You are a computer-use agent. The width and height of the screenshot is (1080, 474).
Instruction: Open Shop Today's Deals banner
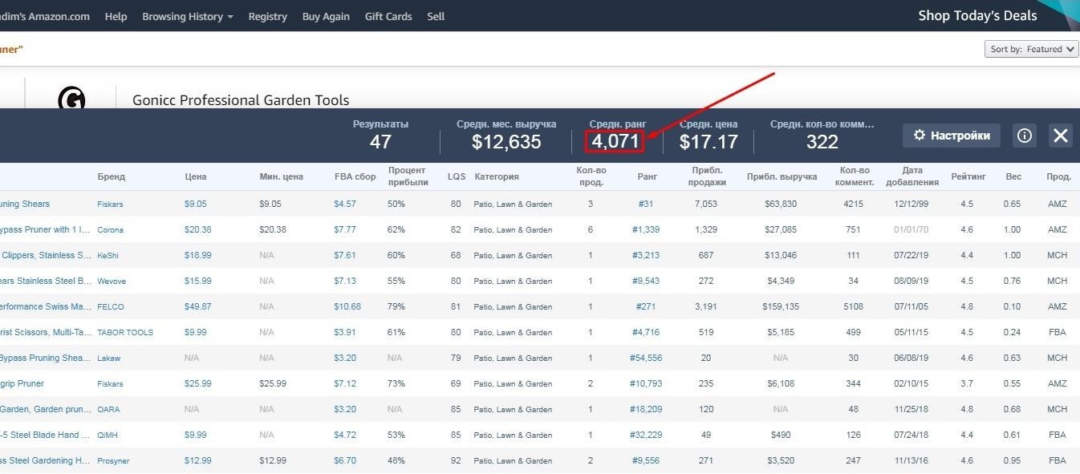(x=977, y=15)
